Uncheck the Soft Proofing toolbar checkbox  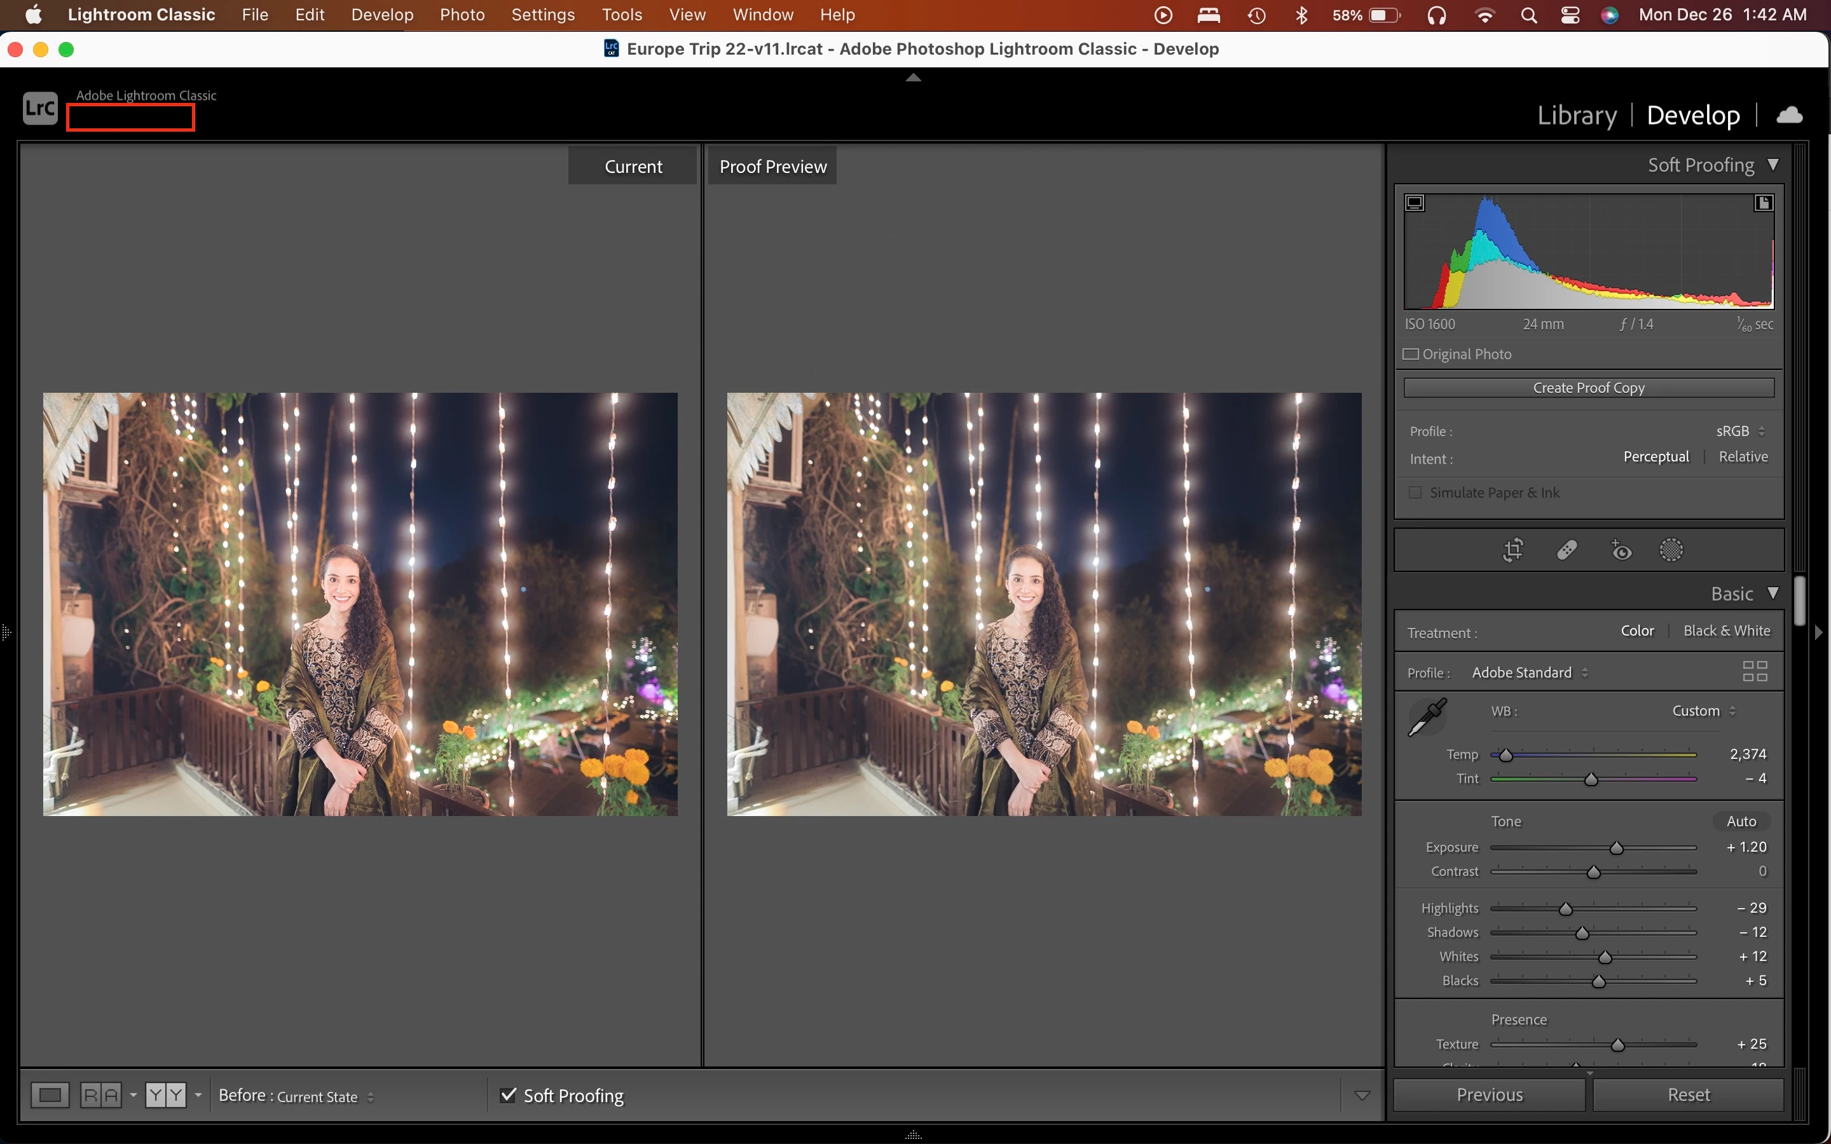509,1095
